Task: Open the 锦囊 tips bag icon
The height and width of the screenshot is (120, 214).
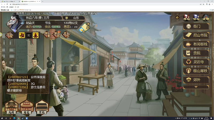Action: [47, 35]
